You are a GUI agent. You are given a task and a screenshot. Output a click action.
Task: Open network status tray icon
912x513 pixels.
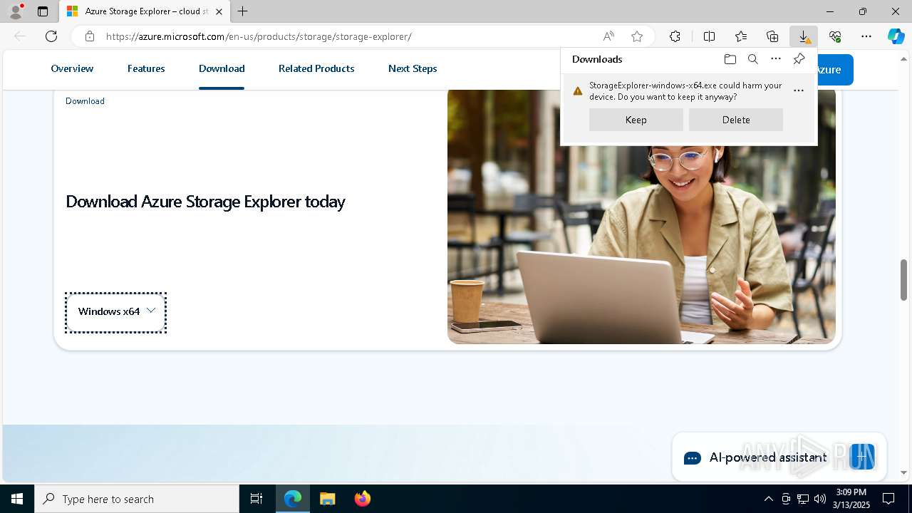pos(803,499)
